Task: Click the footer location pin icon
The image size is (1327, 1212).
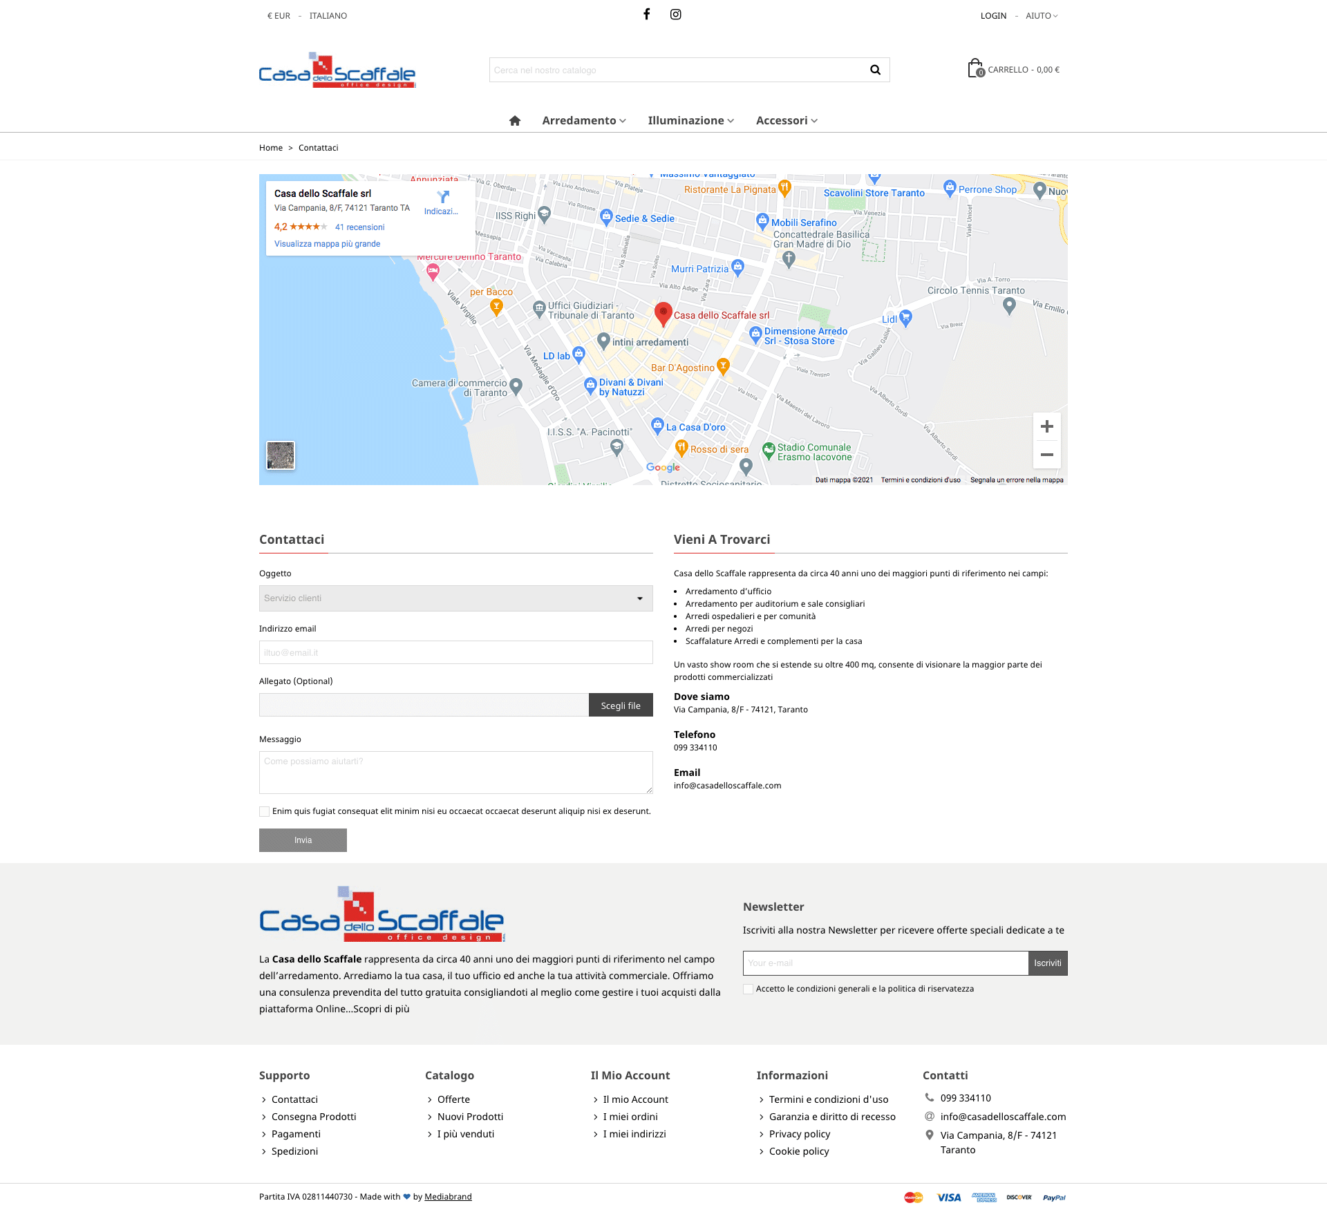Action: (x=930, y=1135)
